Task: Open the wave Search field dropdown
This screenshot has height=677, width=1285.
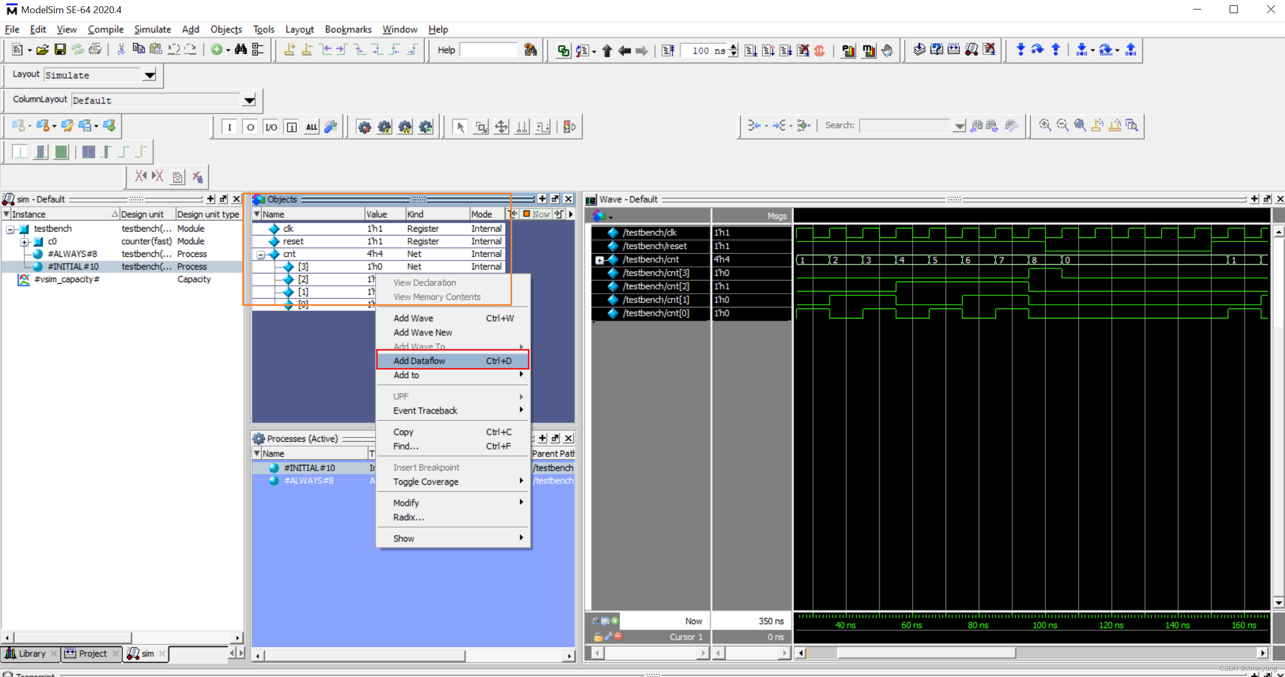Action: 959,126
